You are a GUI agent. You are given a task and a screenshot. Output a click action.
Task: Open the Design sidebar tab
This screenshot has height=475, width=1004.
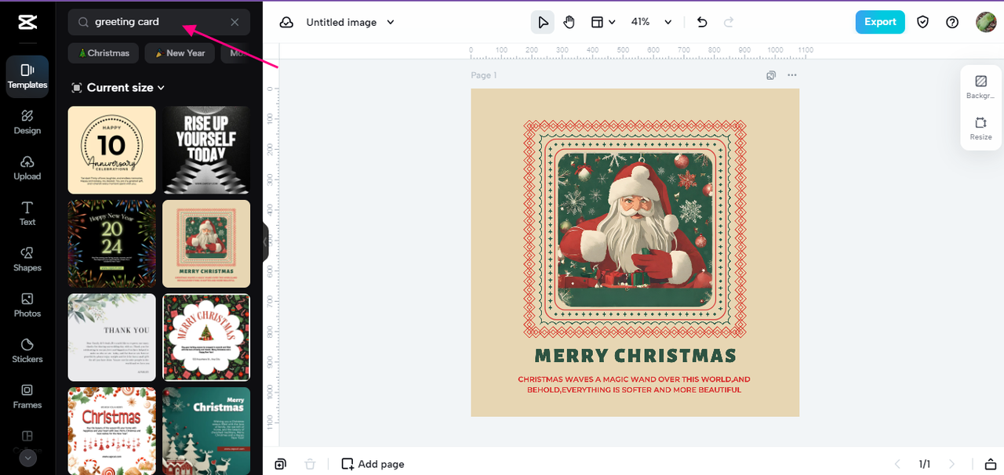(27, 122)
